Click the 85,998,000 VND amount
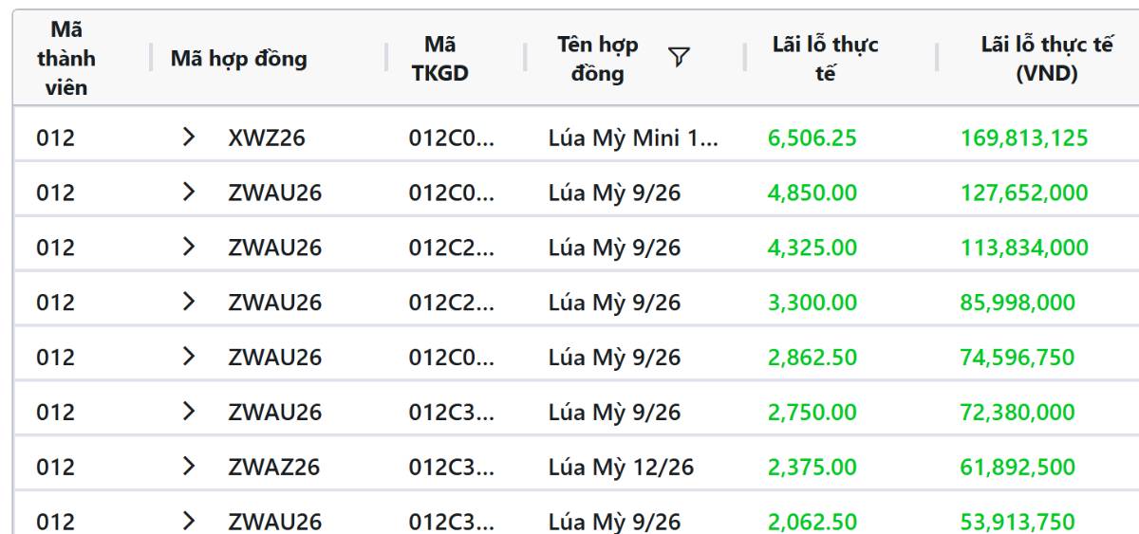This screenshot has width=1139, height=534. point(1018,304)
